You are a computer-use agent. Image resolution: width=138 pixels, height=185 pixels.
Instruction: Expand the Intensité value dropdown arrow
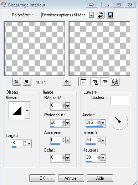pyautogui.click(x=103, y=141)
